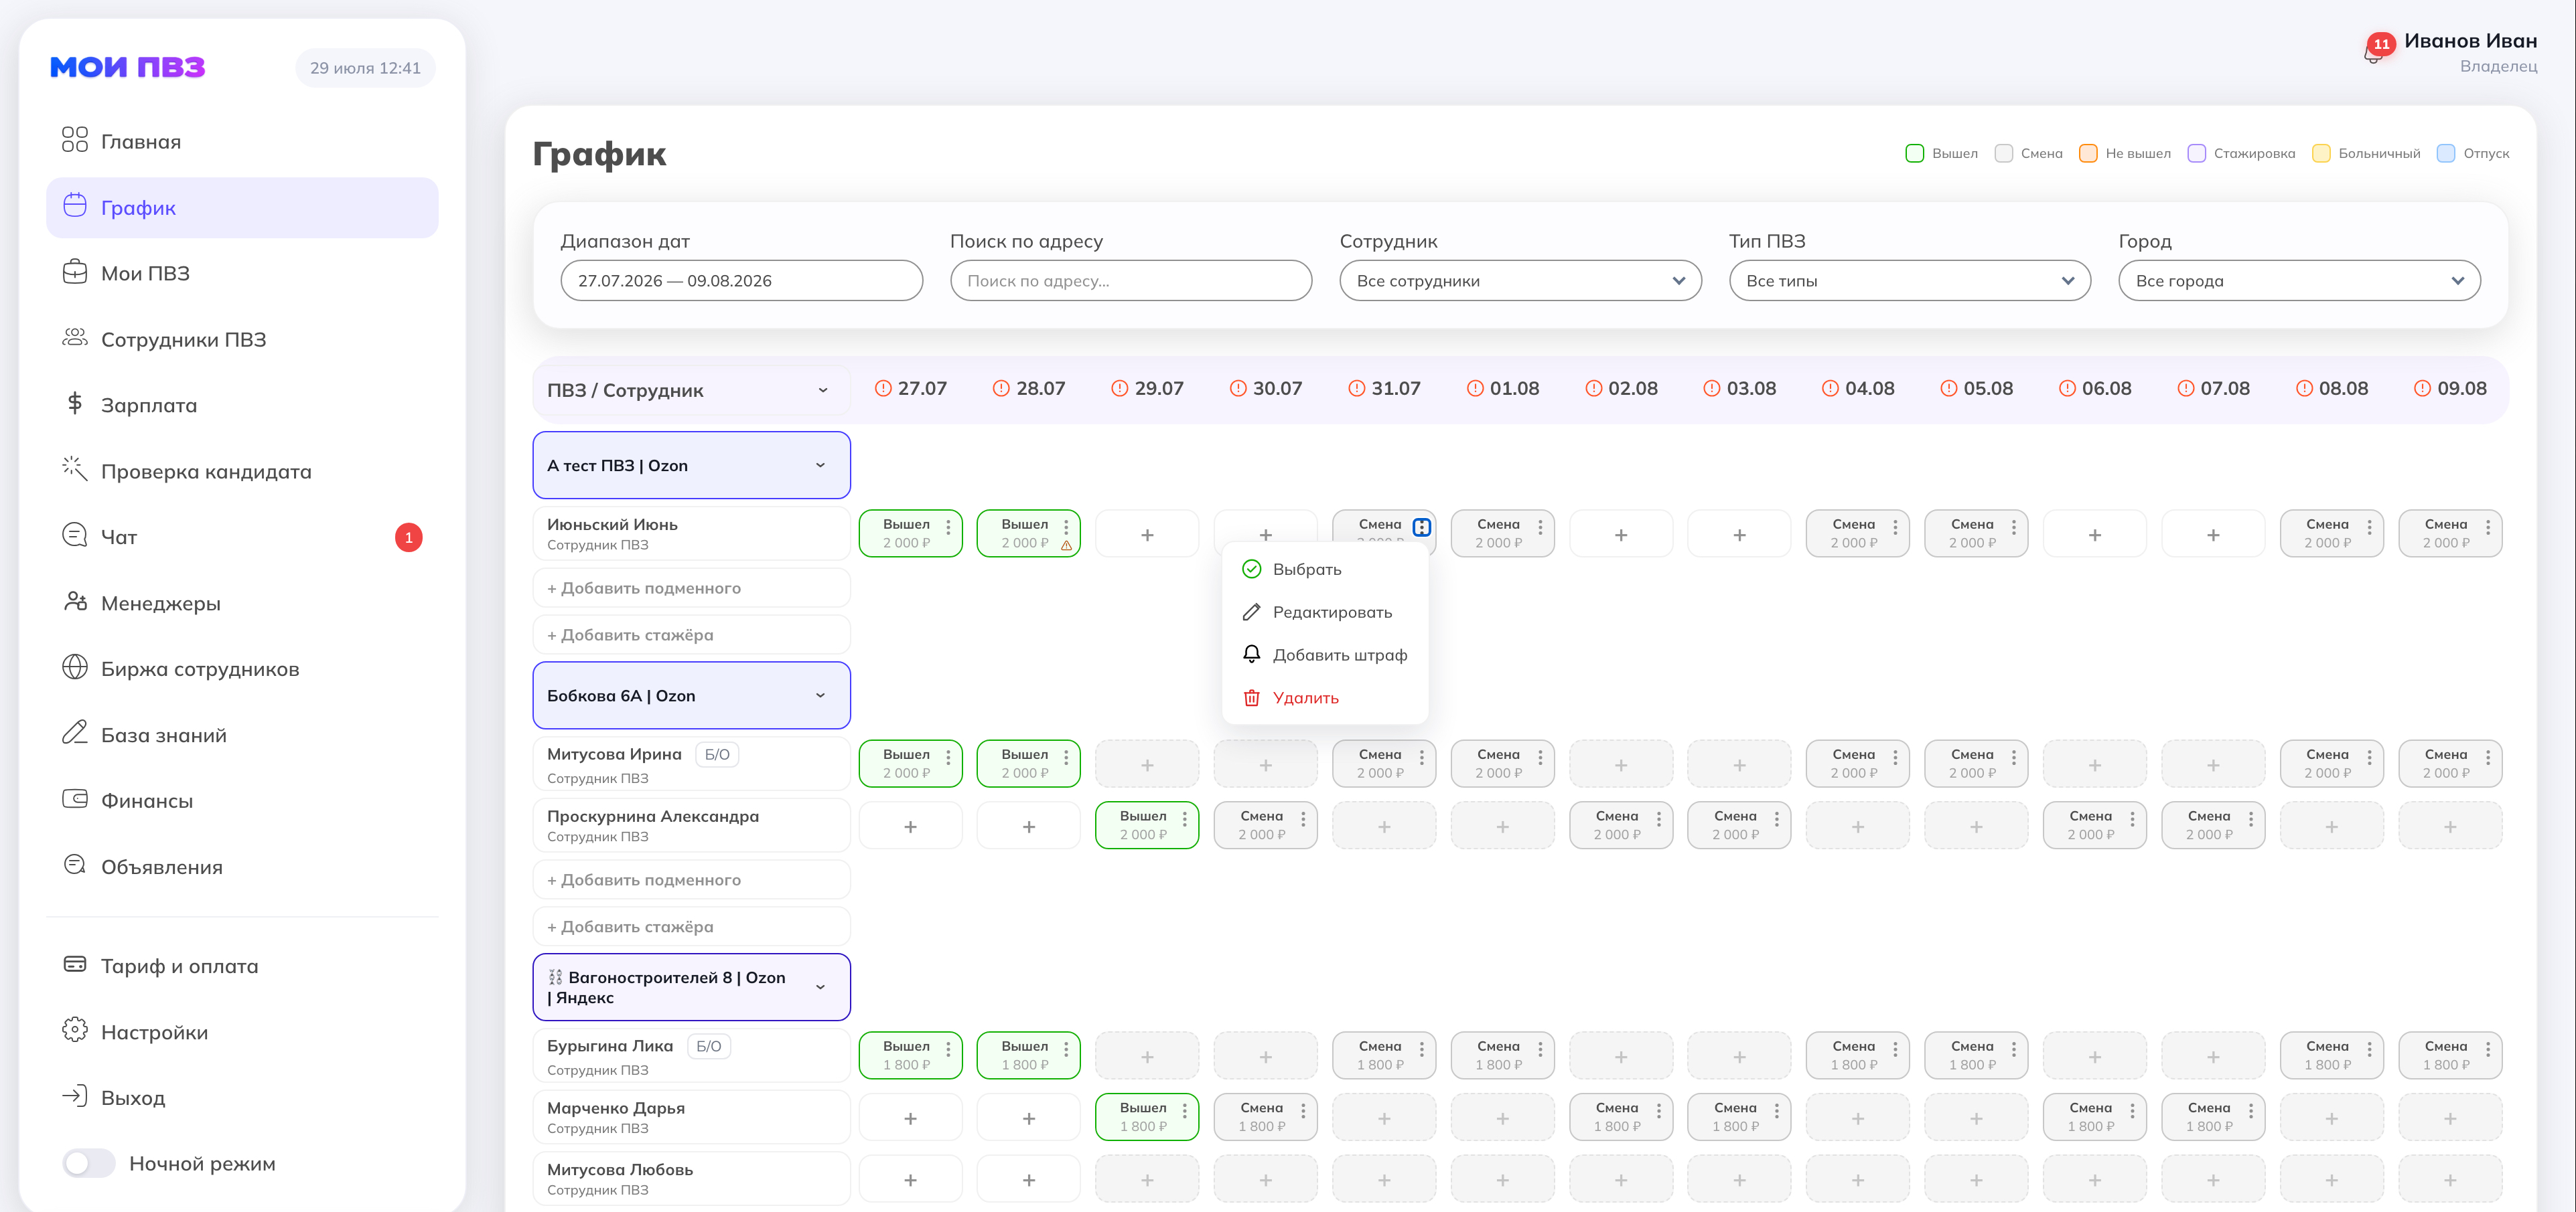Image resolution: width=2576 pixels, height=1212 pixels.
Task: Collapse the Бобкова 6А | Ozon group
Action: (820, 695)
